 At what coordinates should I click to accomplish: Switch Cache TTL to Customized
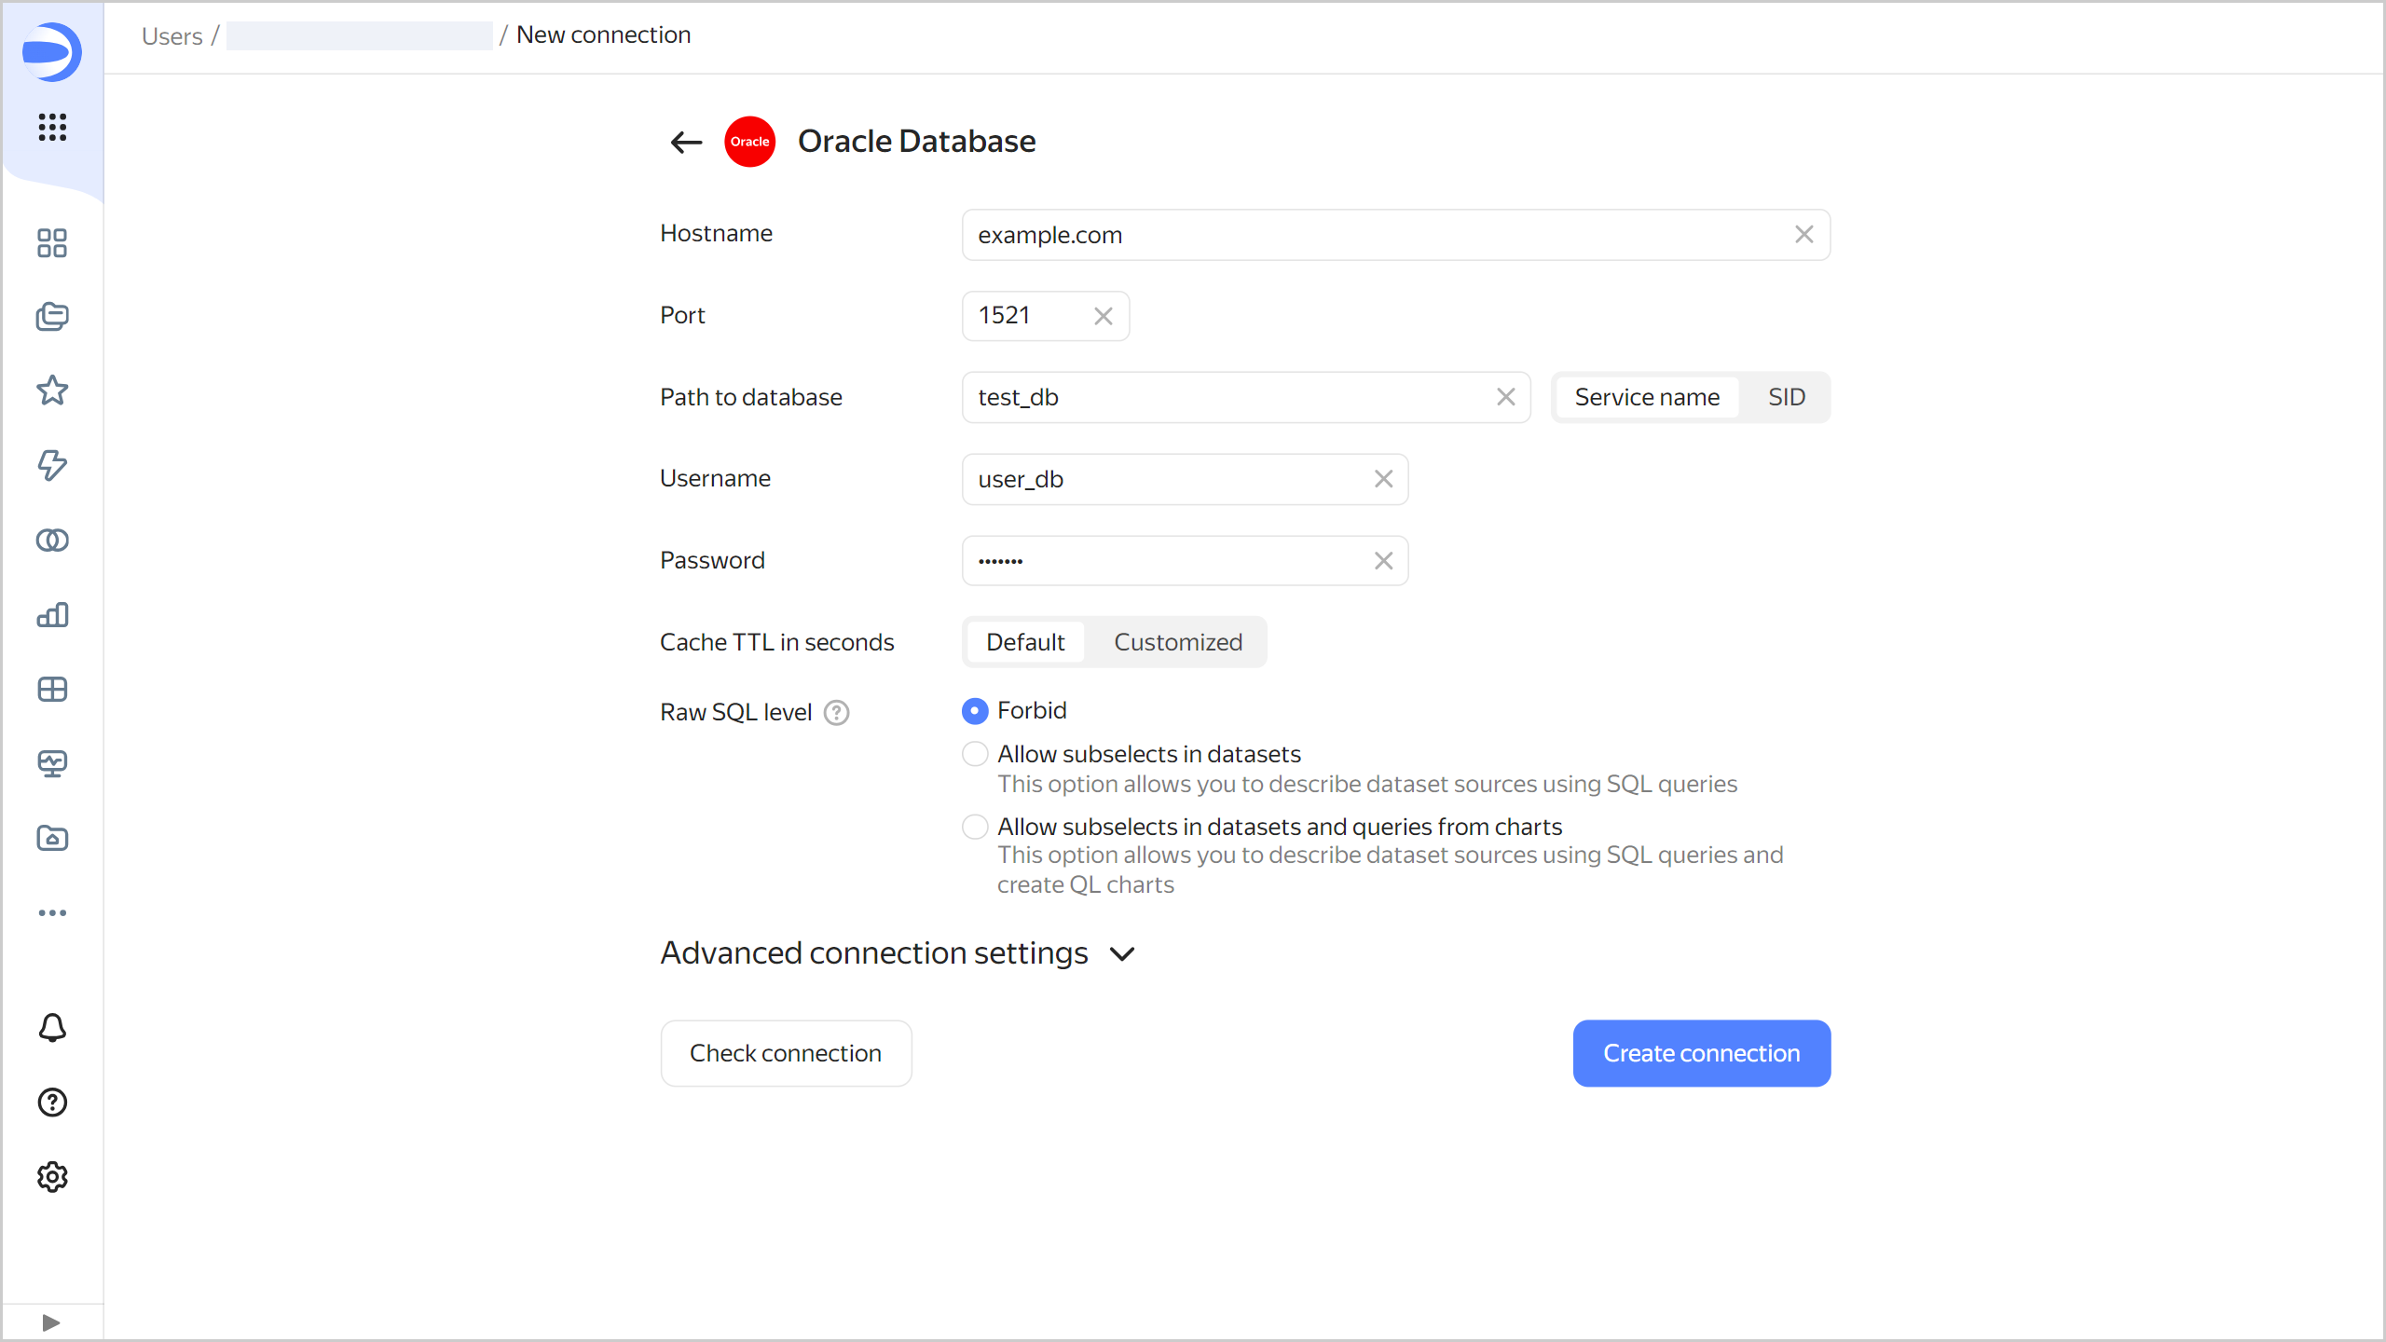1177,642
